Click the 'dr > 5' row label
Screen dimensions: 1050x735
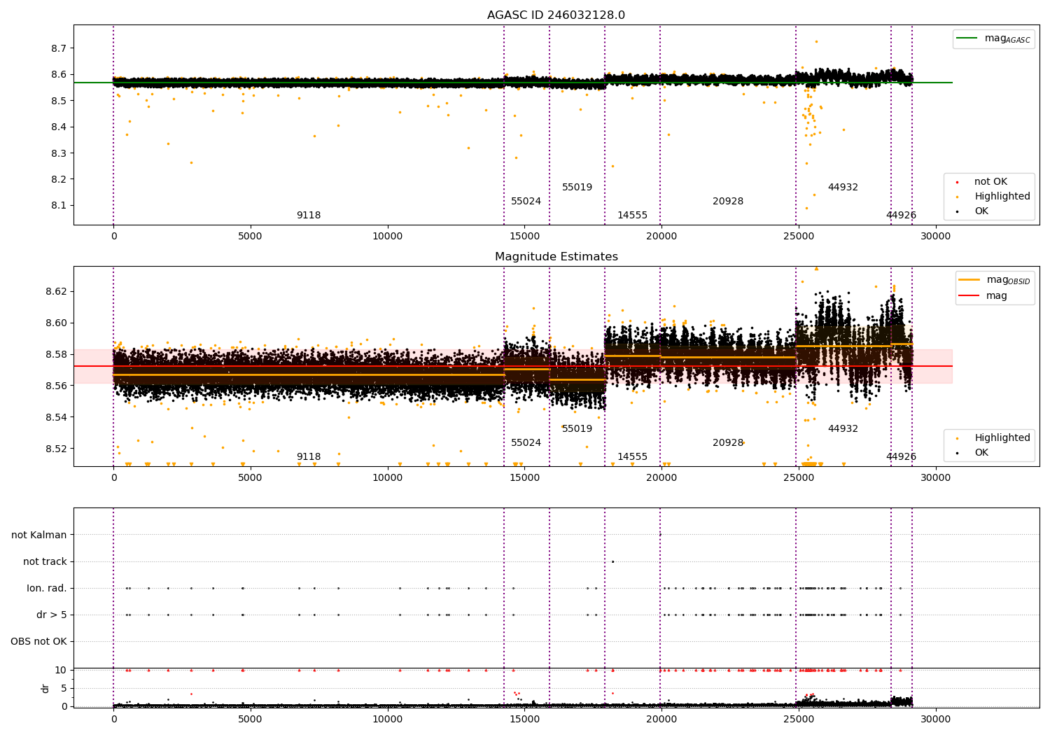(x=52, y=615)
